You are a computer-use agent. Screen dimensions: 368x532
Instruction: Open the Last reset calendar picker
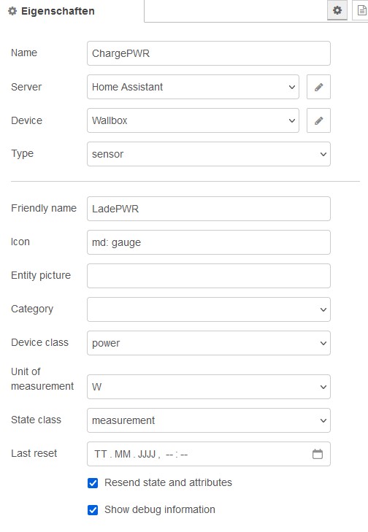click(318, 454)
